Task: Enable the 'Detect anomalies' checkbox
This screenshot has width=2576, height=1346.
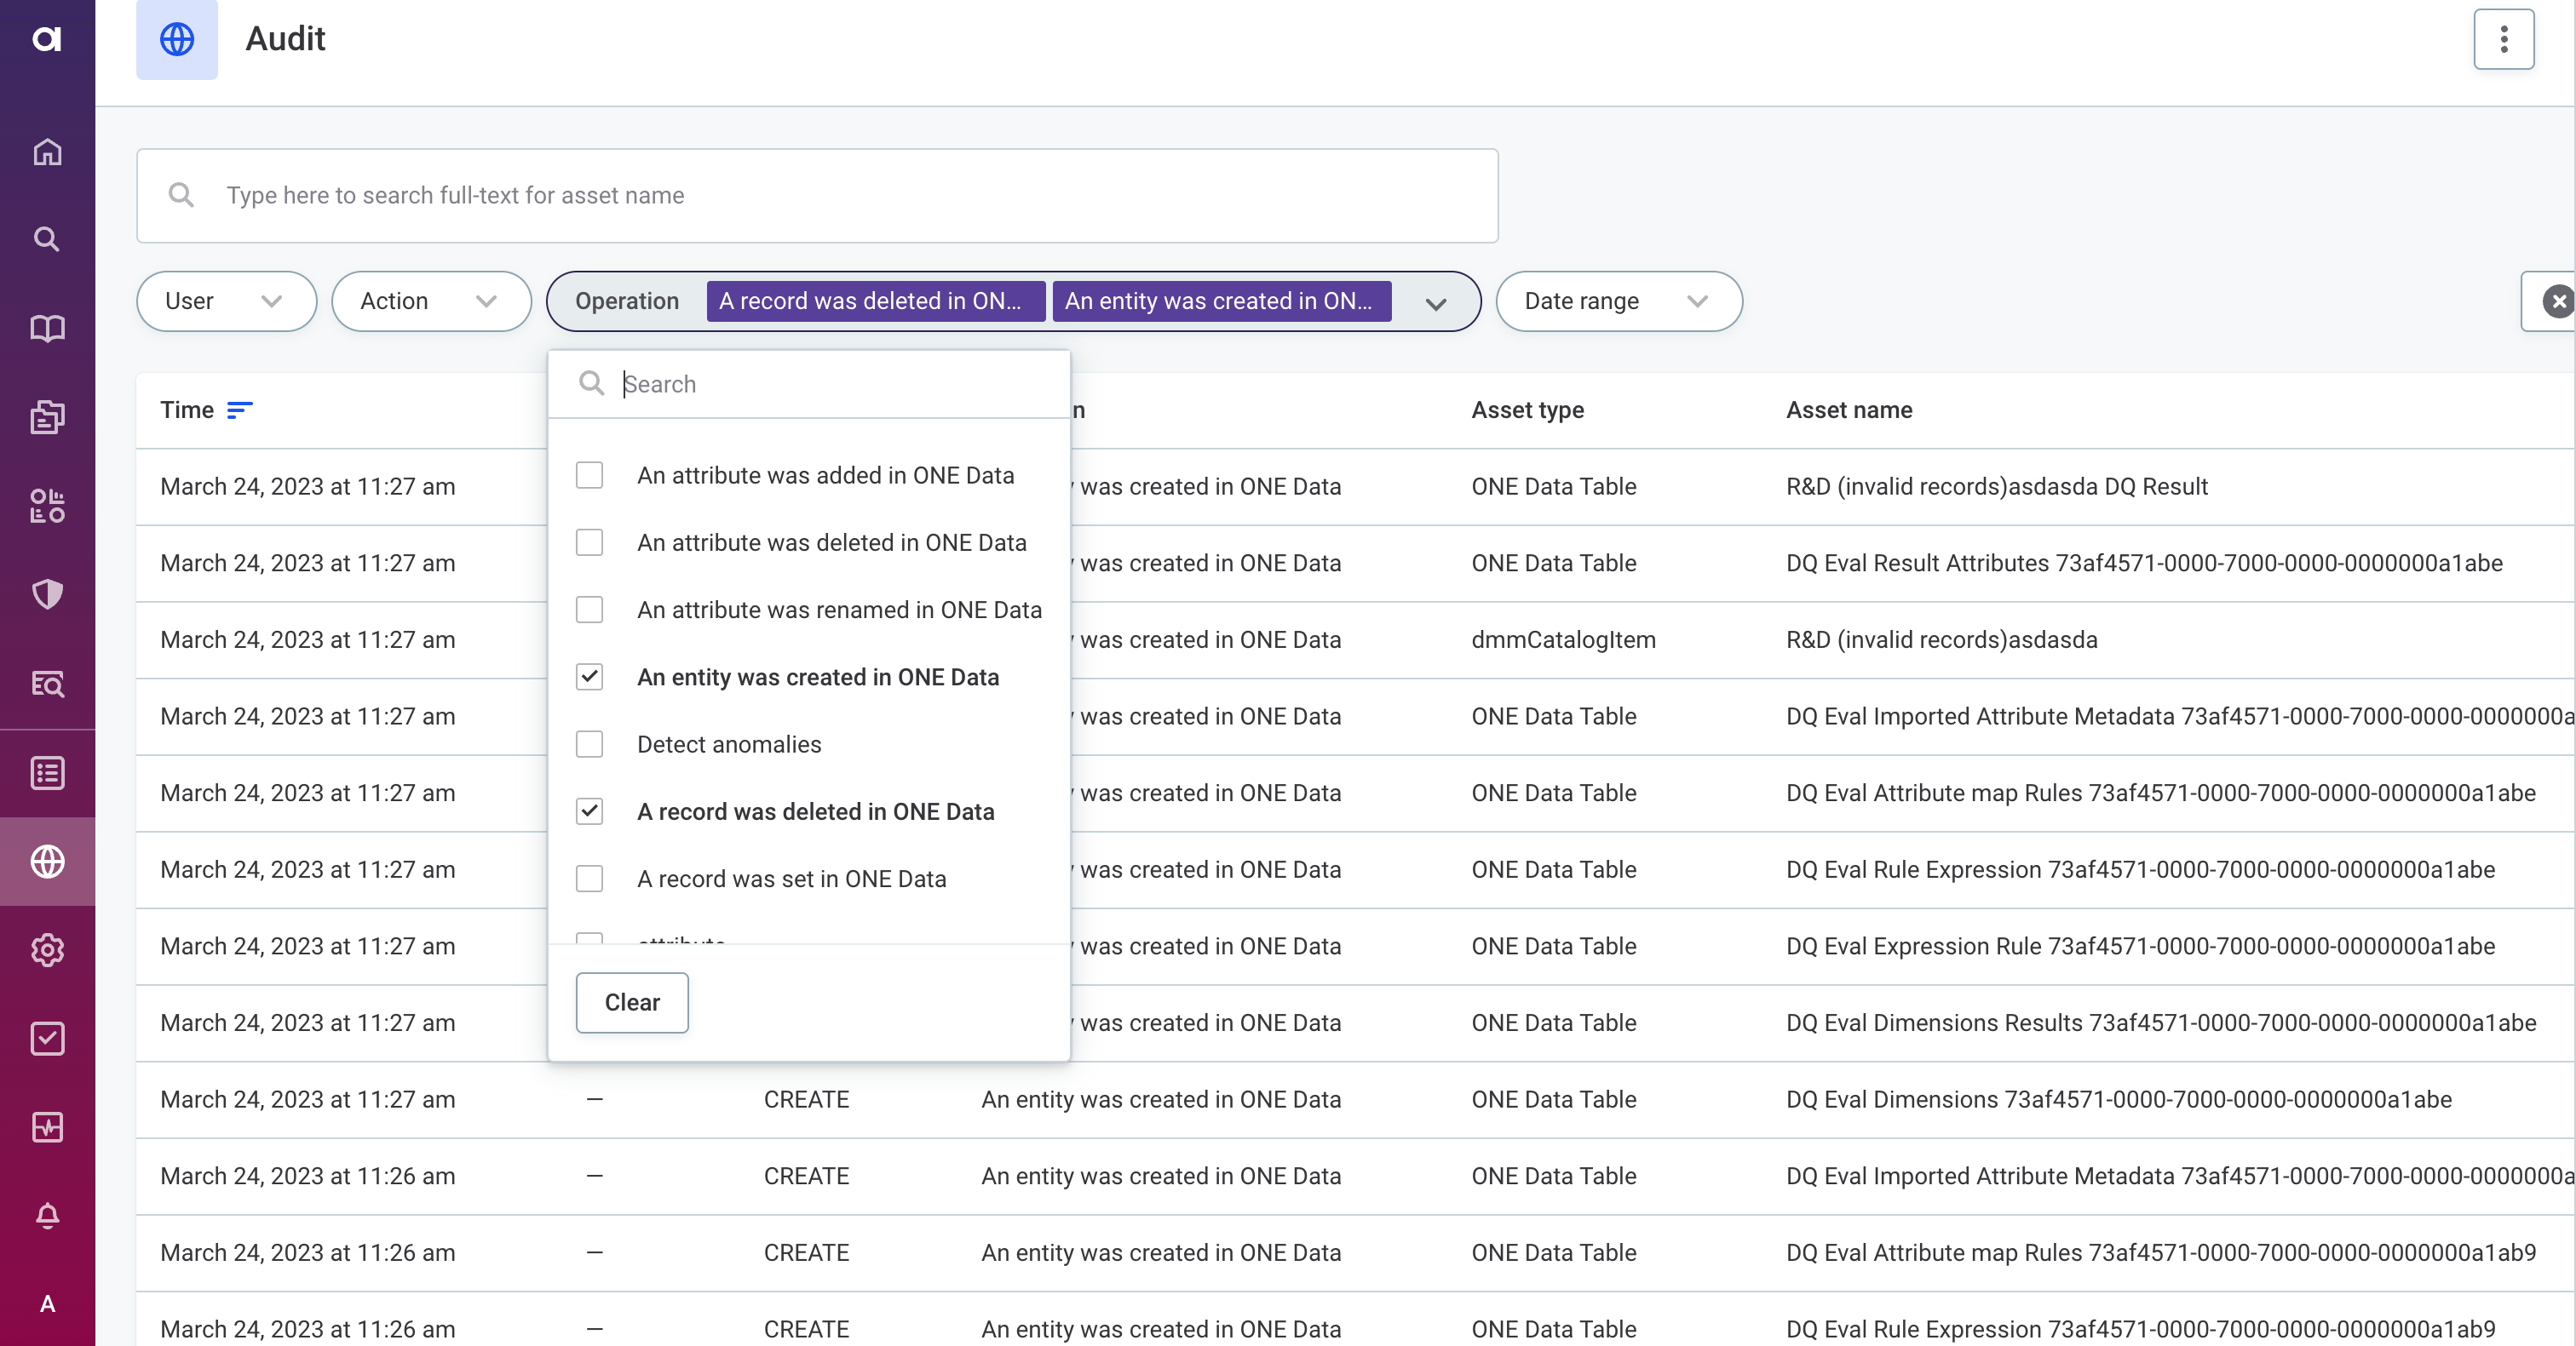Action: [589, 743]
